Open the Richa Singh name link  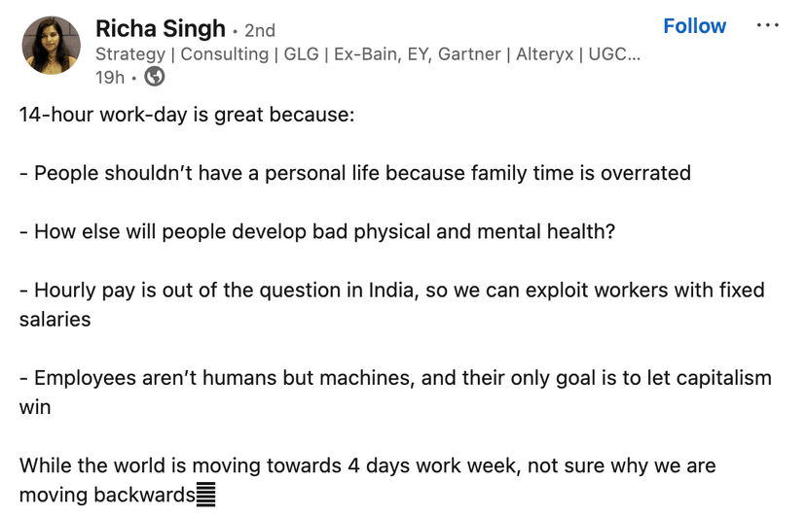[160, 29]
